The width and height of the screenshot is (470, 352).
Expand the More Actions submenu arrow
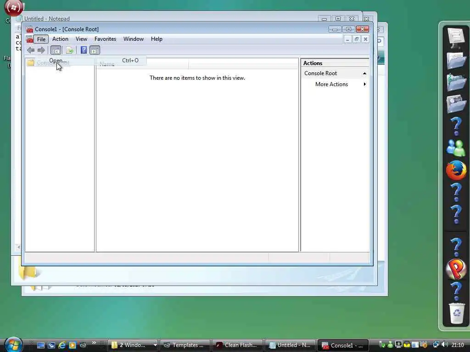(x=364, y=84)
